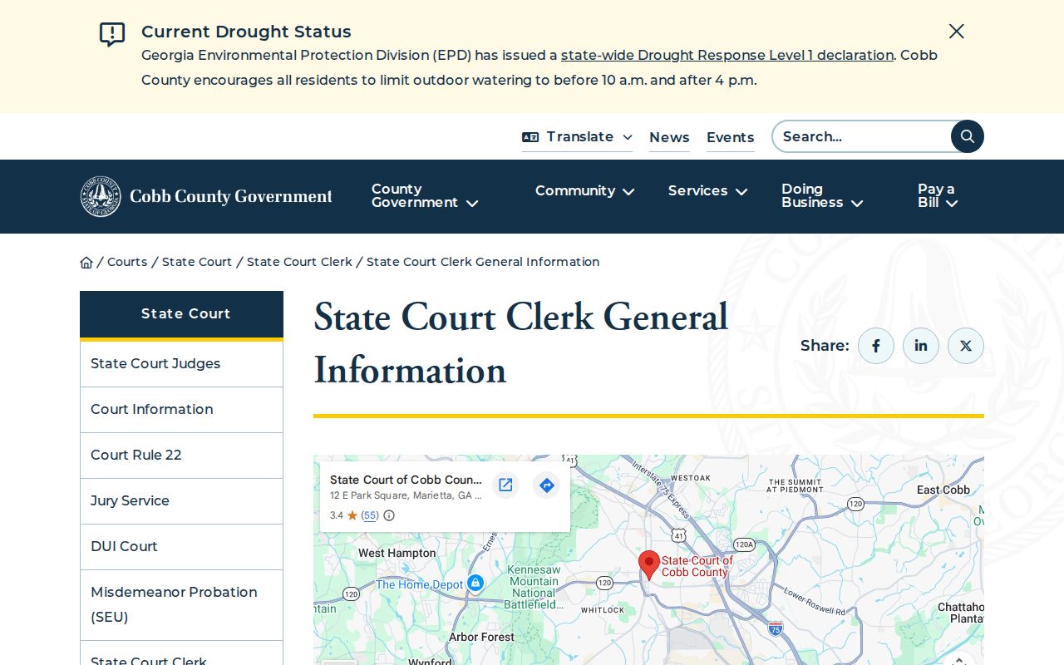1064x665 pixels.
Task: Click the State Court red map pin
Action: point(649,565)
